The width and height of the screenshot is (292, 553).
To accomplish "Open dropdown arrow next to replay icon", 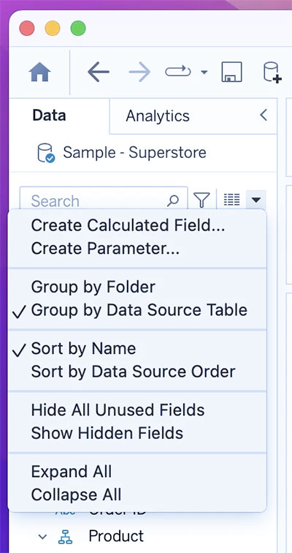I will tap(204, 72).
